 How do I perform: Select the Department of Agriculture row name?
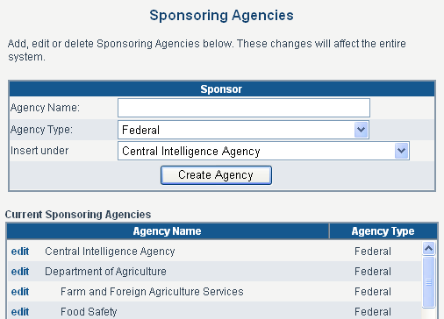(x=105, y=272)
